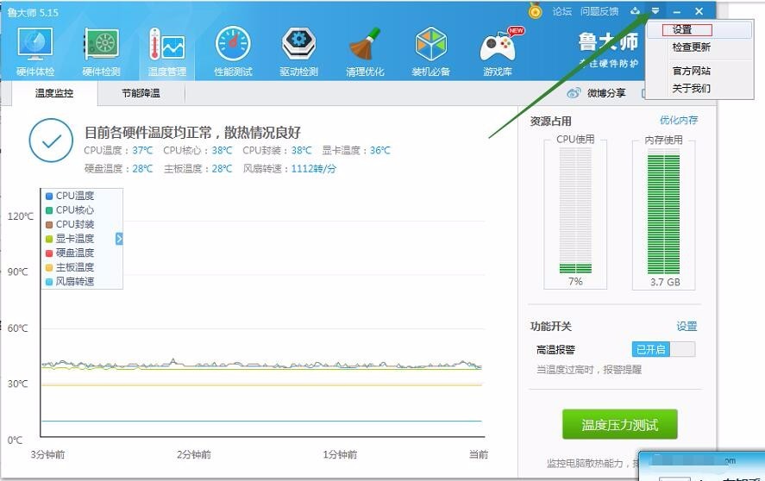This screenshot has height=481, width=765.
Task: Choose 设置 from the dropdown menu
Action: (x=699, y=30)
